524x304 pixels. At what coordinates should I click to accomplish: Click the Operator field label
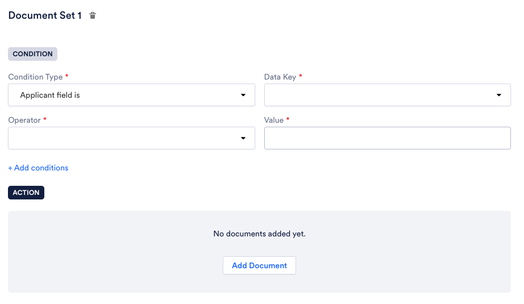coord(24,120)
